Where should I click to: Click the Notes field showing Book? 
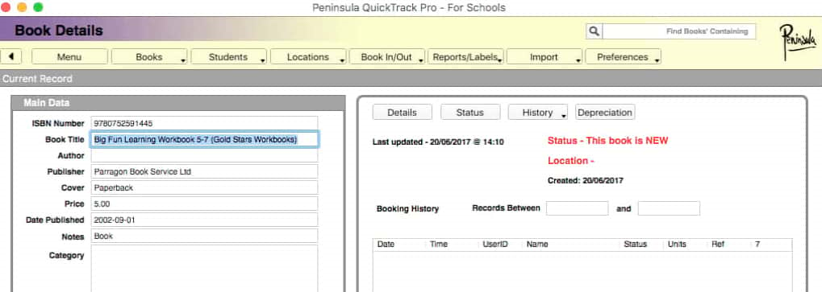(204, 236)
